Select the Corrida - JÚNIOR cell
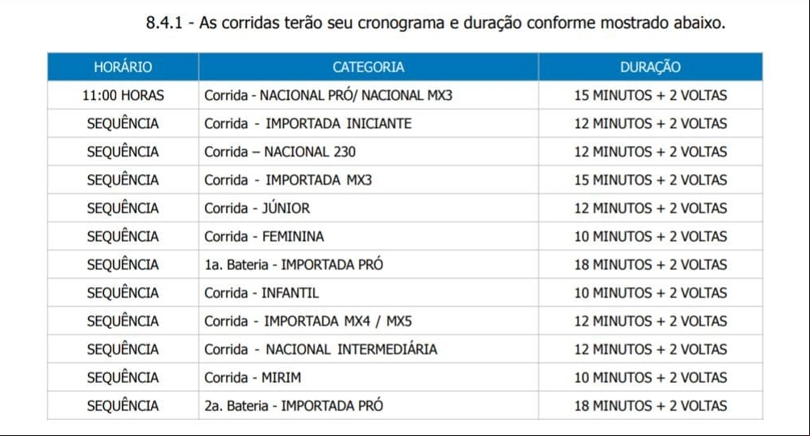Image resolution: width=810 pixels, height=436 pixels. (369, 209)
